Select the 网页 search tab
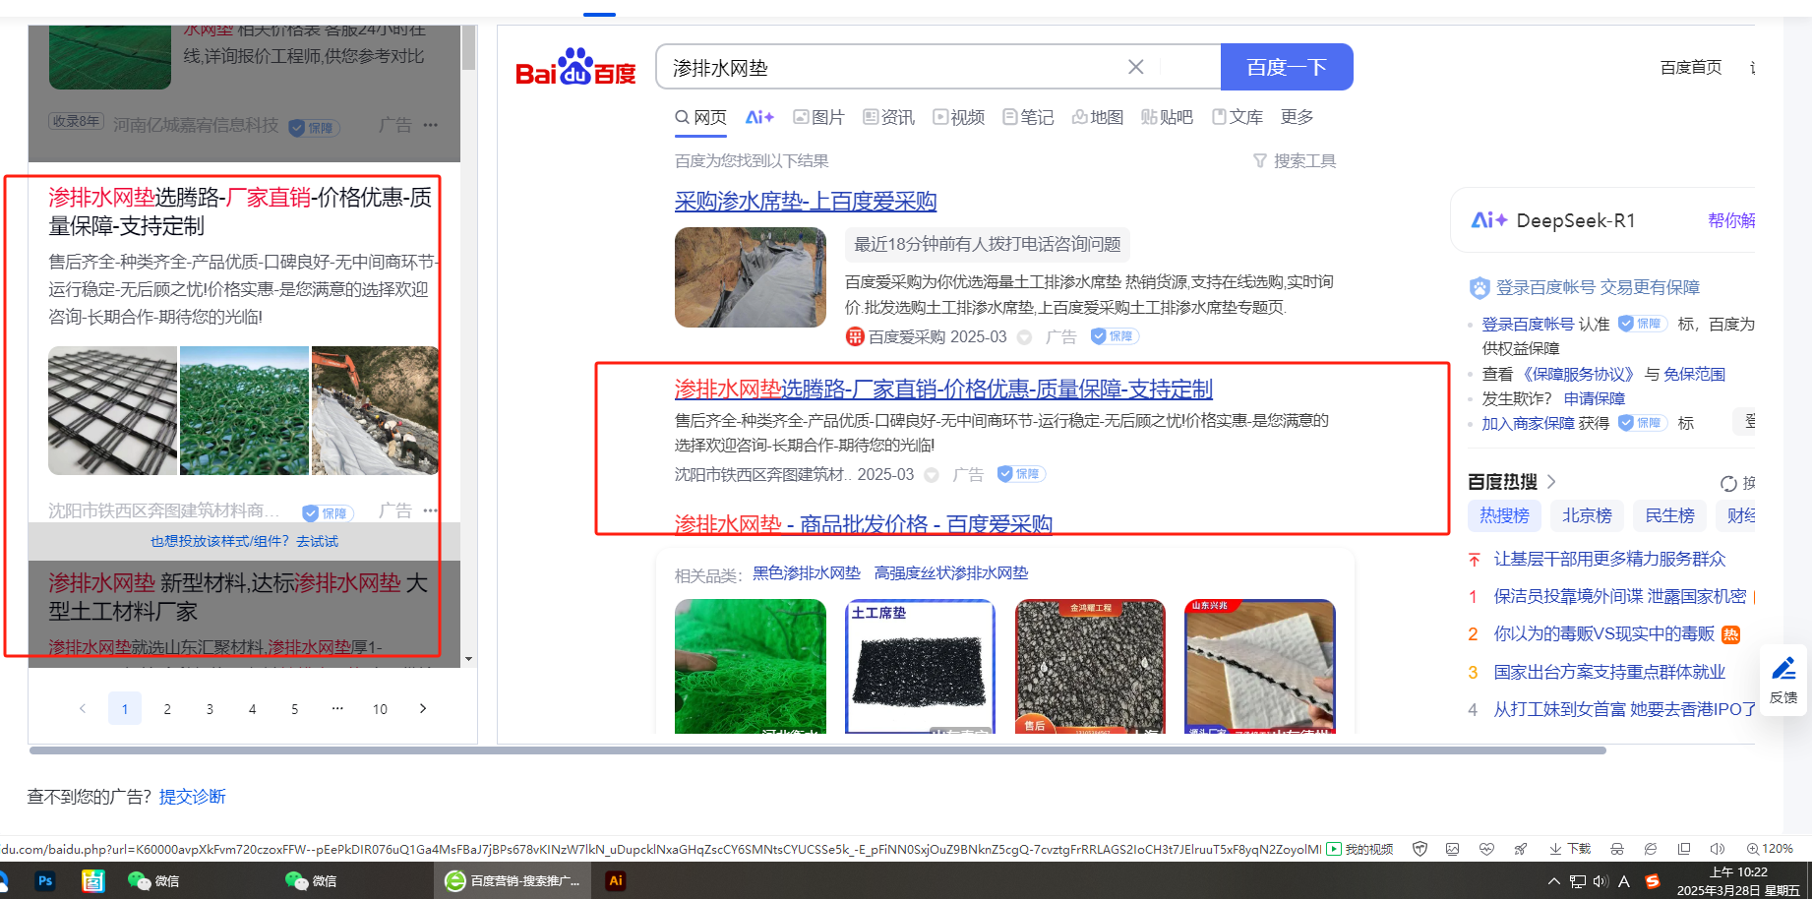Screen dimensions: 1812x899 click(x=700, y=117)
